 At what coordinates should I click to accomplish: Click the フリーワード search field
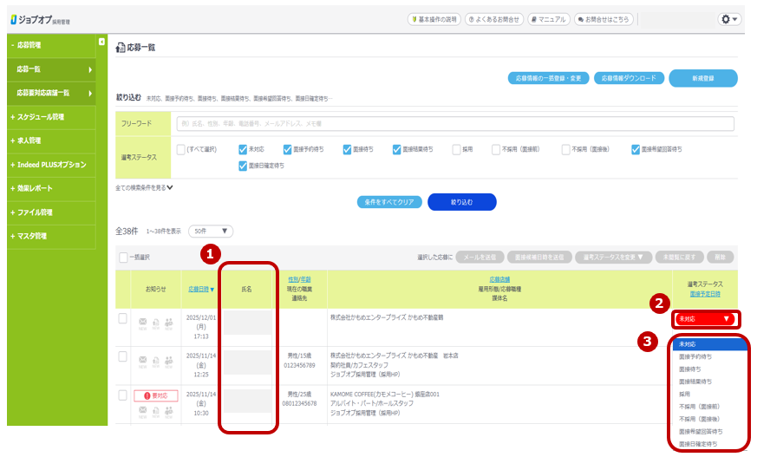click(454, 124)
